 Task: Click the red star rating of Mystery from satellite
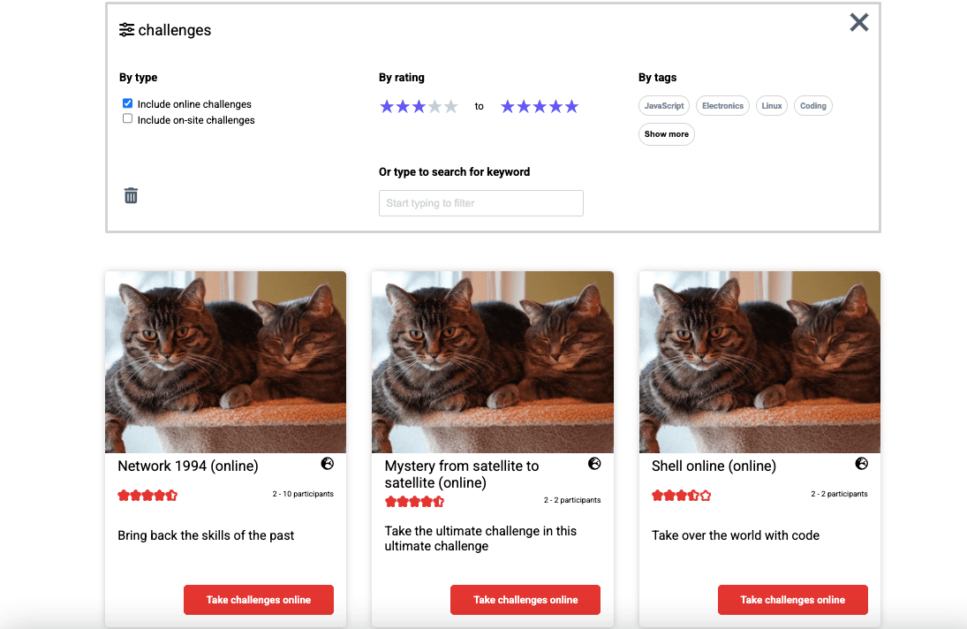click(x=414, y=502)
